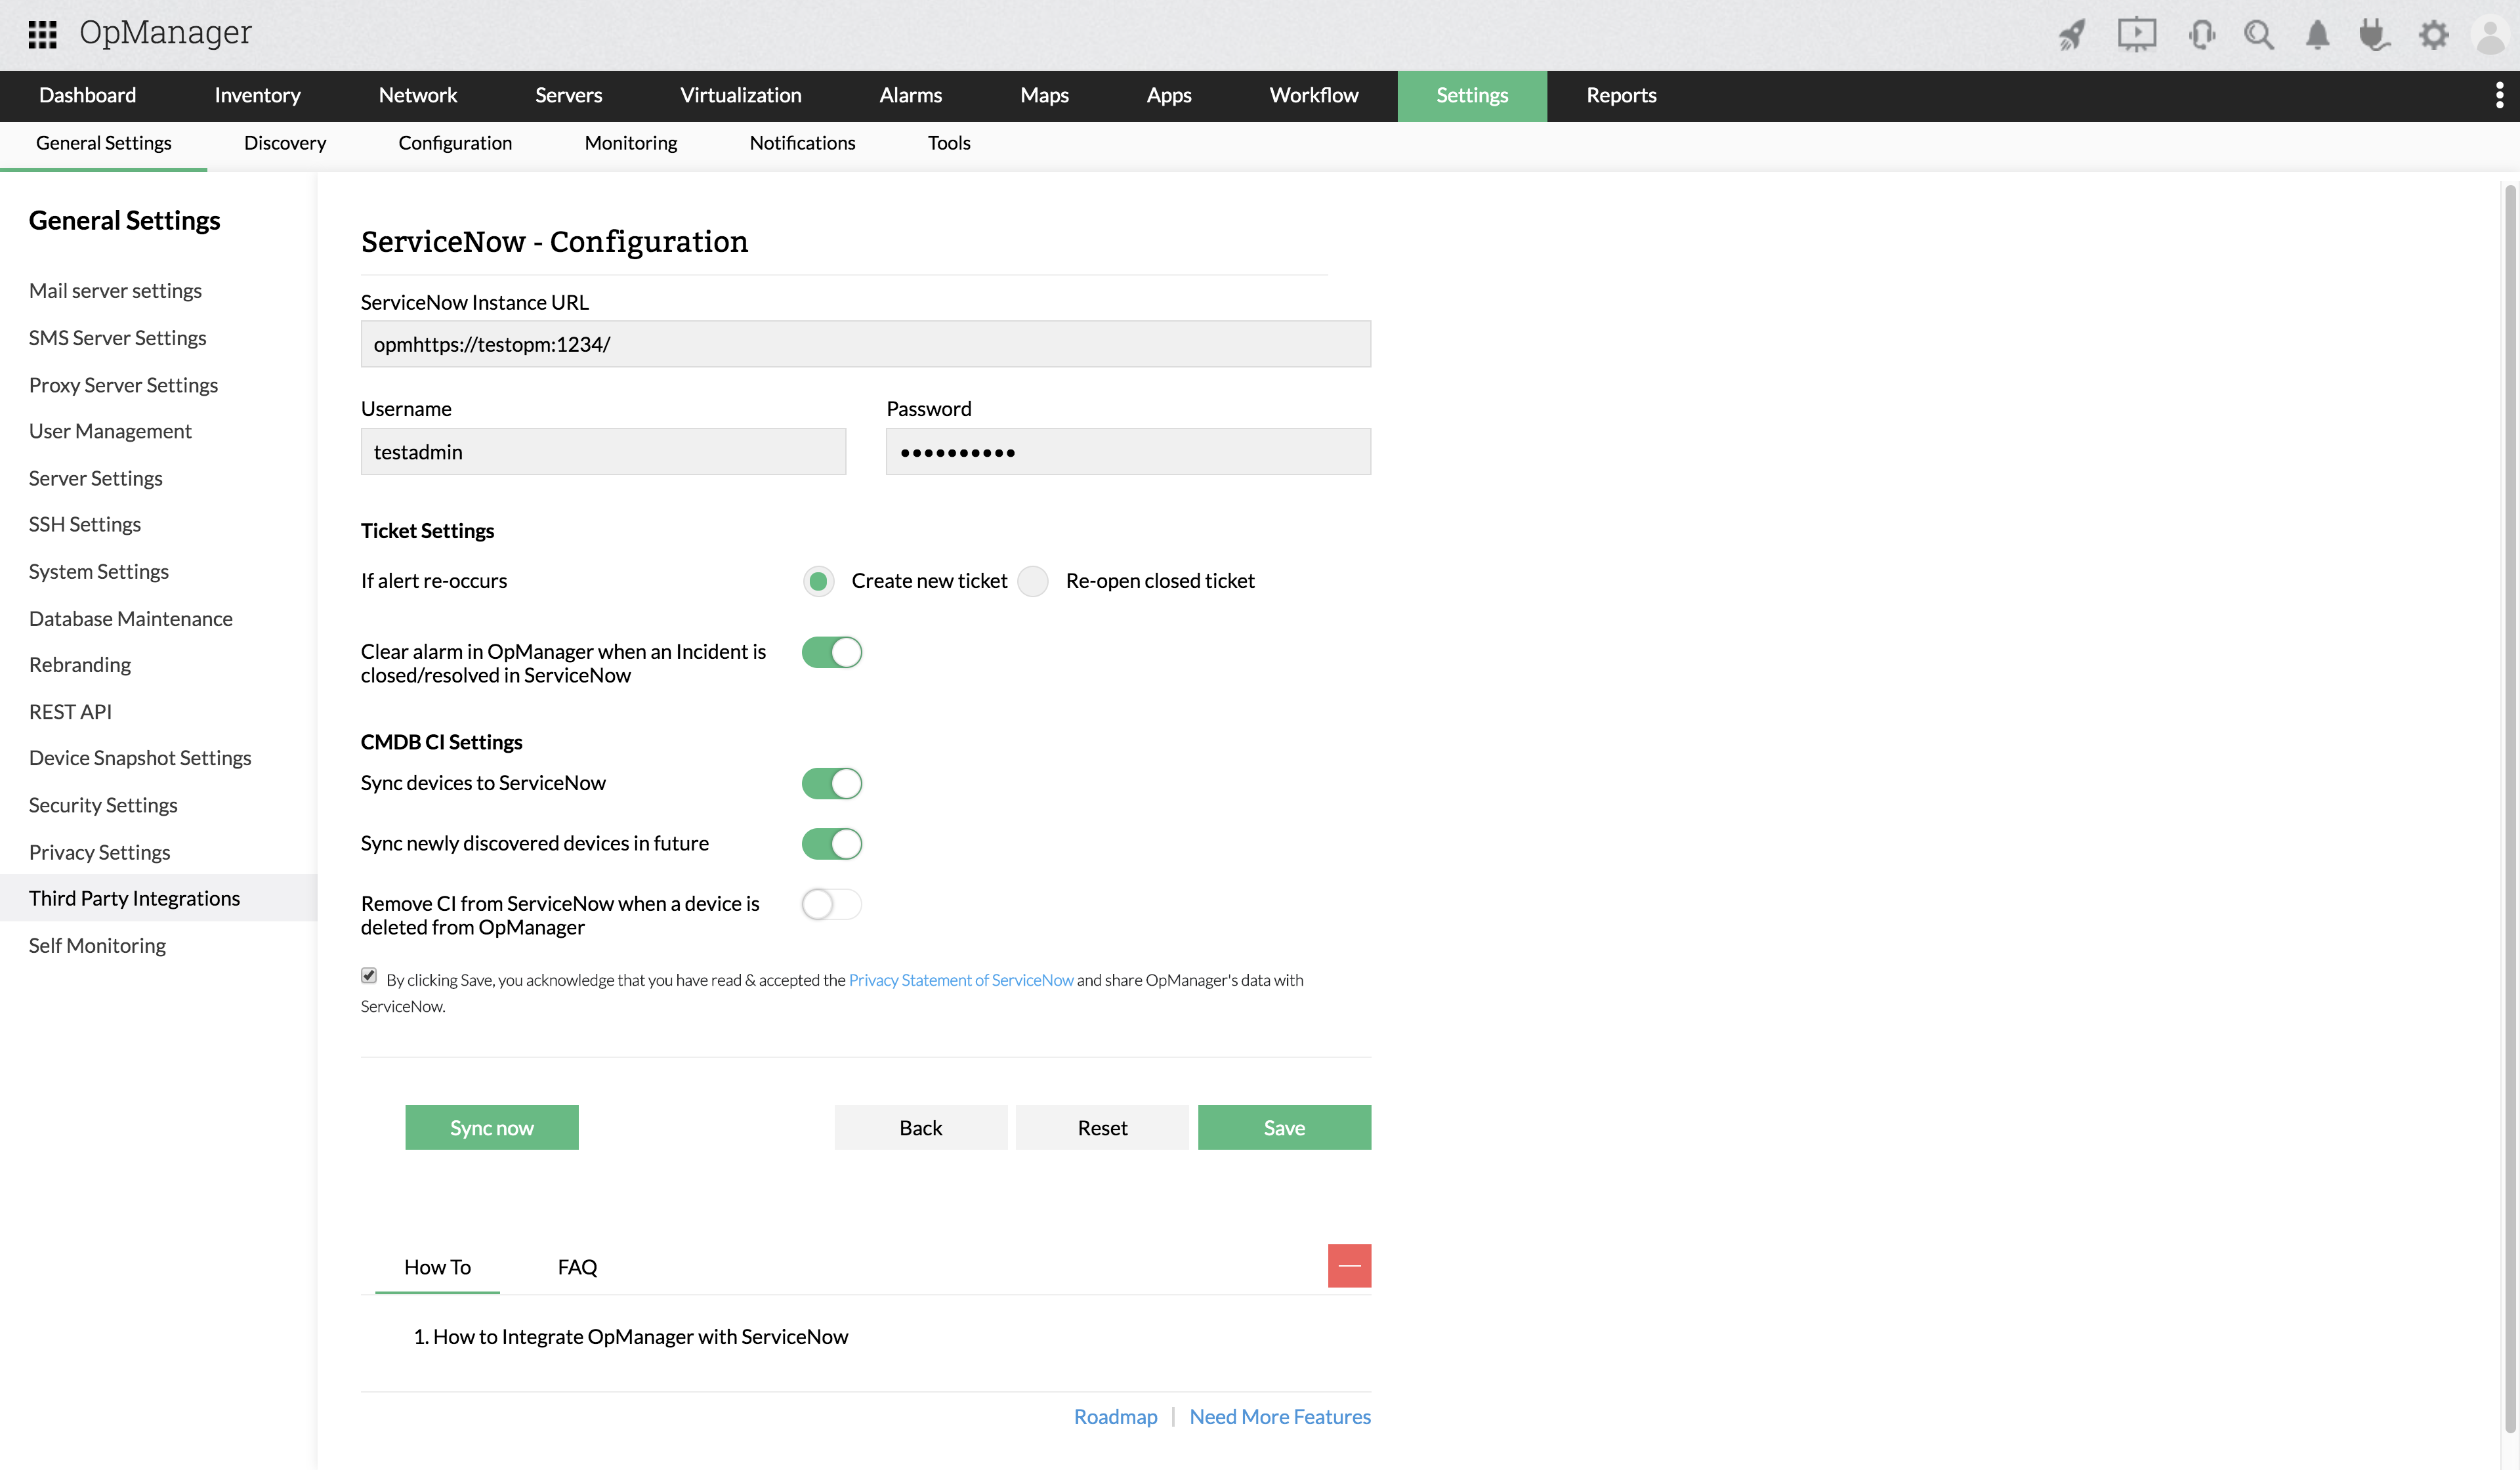Open the display/monitor icon panel
Screen dimensions: 2520x1470
pos(2137,35)
